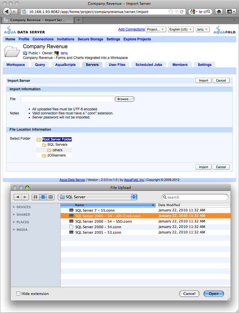The height and width of the screenshot is (313, 239).
Task: Expand the SHARED sidebar section
Action: coord(14,214)
